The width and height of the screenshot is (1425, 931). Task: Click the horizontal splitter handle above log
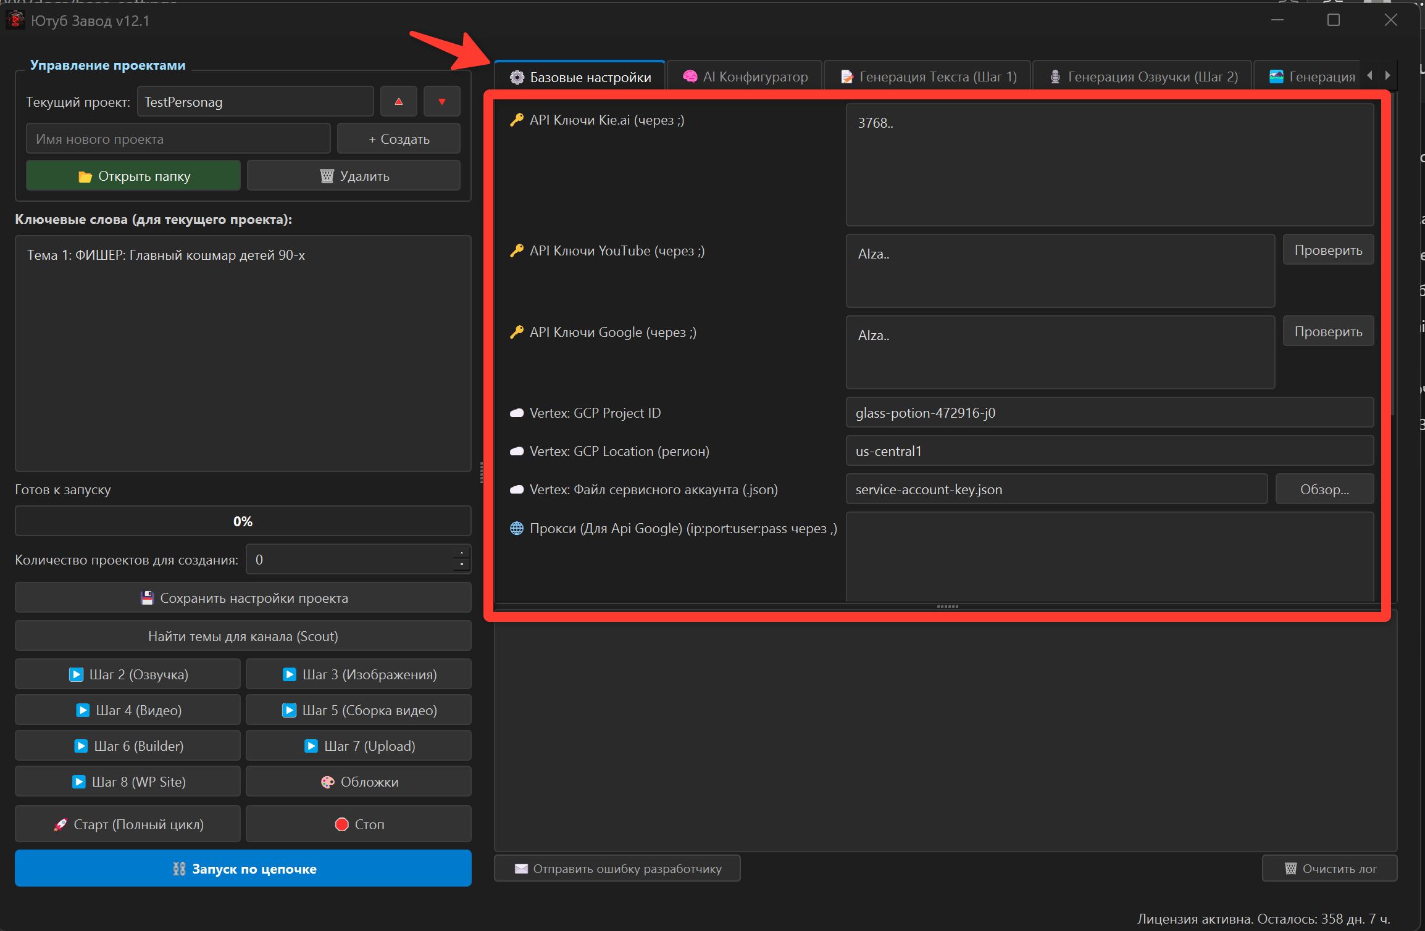point(947,606)
